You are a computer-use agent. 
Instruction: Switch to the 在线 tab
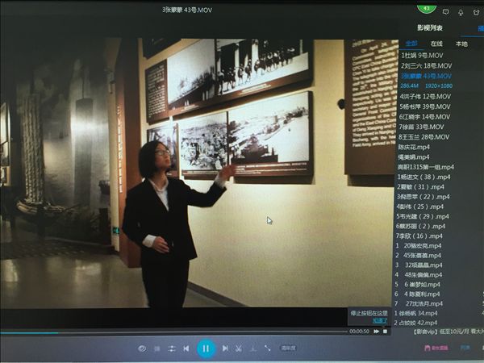pyautogui.click(x=436, y=44)
